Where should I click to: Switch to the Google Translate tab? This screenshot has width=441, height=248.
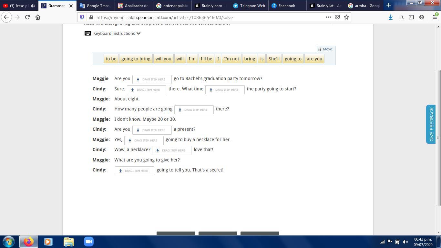click(96, 5)
